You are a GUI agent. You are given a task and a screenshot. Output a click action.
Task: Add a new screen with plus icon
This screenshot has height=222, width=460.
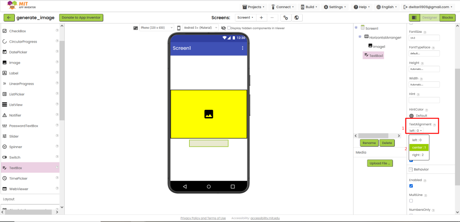[x=261, y=17]
